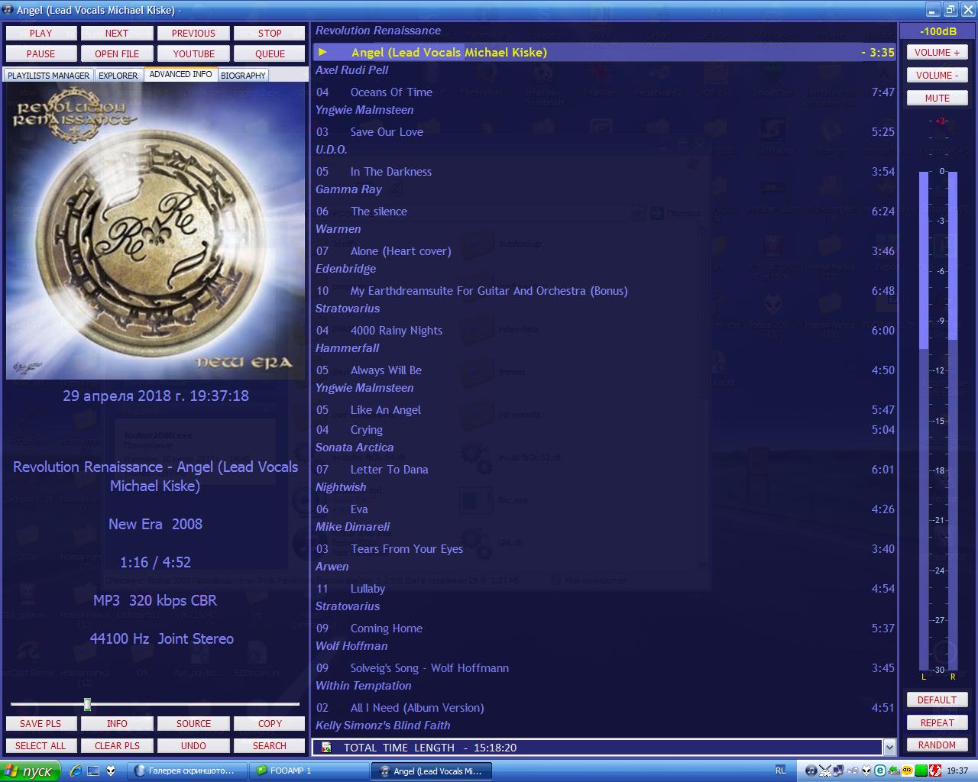Pause the current track

point(41,53)
